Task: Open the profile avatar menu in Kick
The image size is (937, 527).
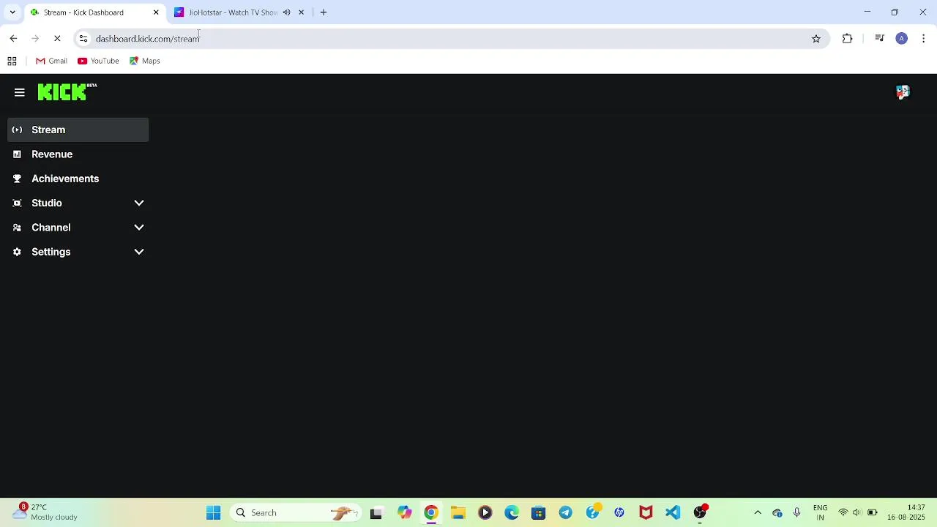Action: click(903, 92)
